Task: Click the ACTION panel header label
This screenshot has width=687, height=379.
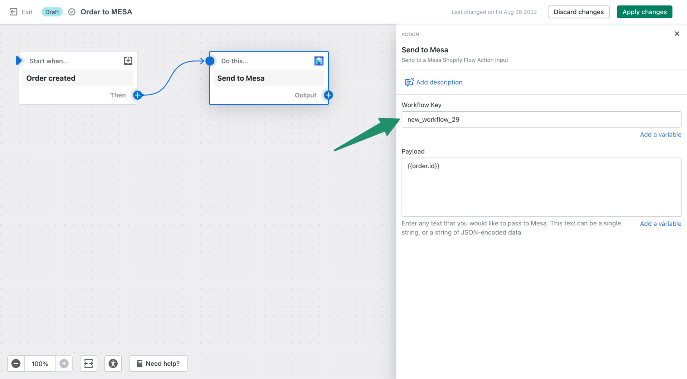Action: 410,34
